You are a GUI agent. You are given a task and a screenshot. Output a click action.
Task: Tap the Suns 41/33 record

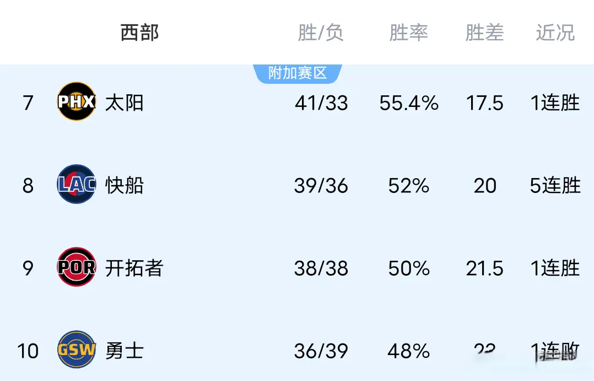coord(321,103)
